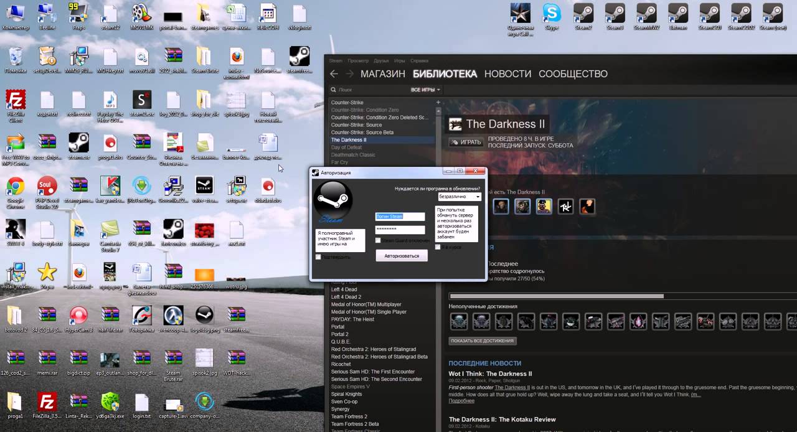Click the first friend avatar under The Darkness II
This screenshot has width=797, height=432.
(501, 206)
